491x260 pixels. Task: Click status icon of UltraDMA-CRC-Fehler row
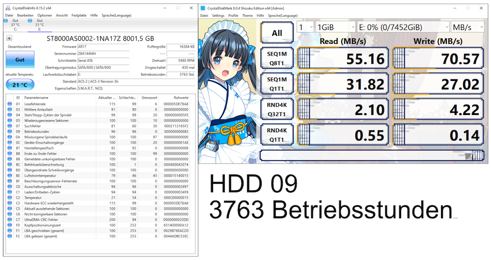click(x=10, y=220)
